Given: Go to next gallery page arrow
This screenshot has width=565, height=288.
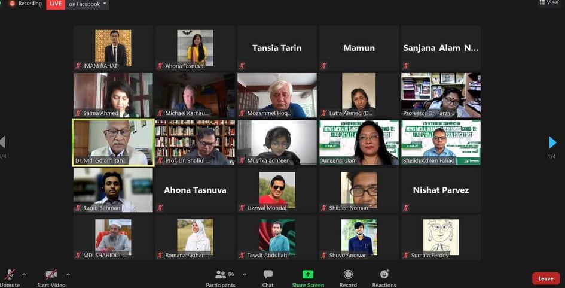Looking at the screenshot, I should point(552,143).
